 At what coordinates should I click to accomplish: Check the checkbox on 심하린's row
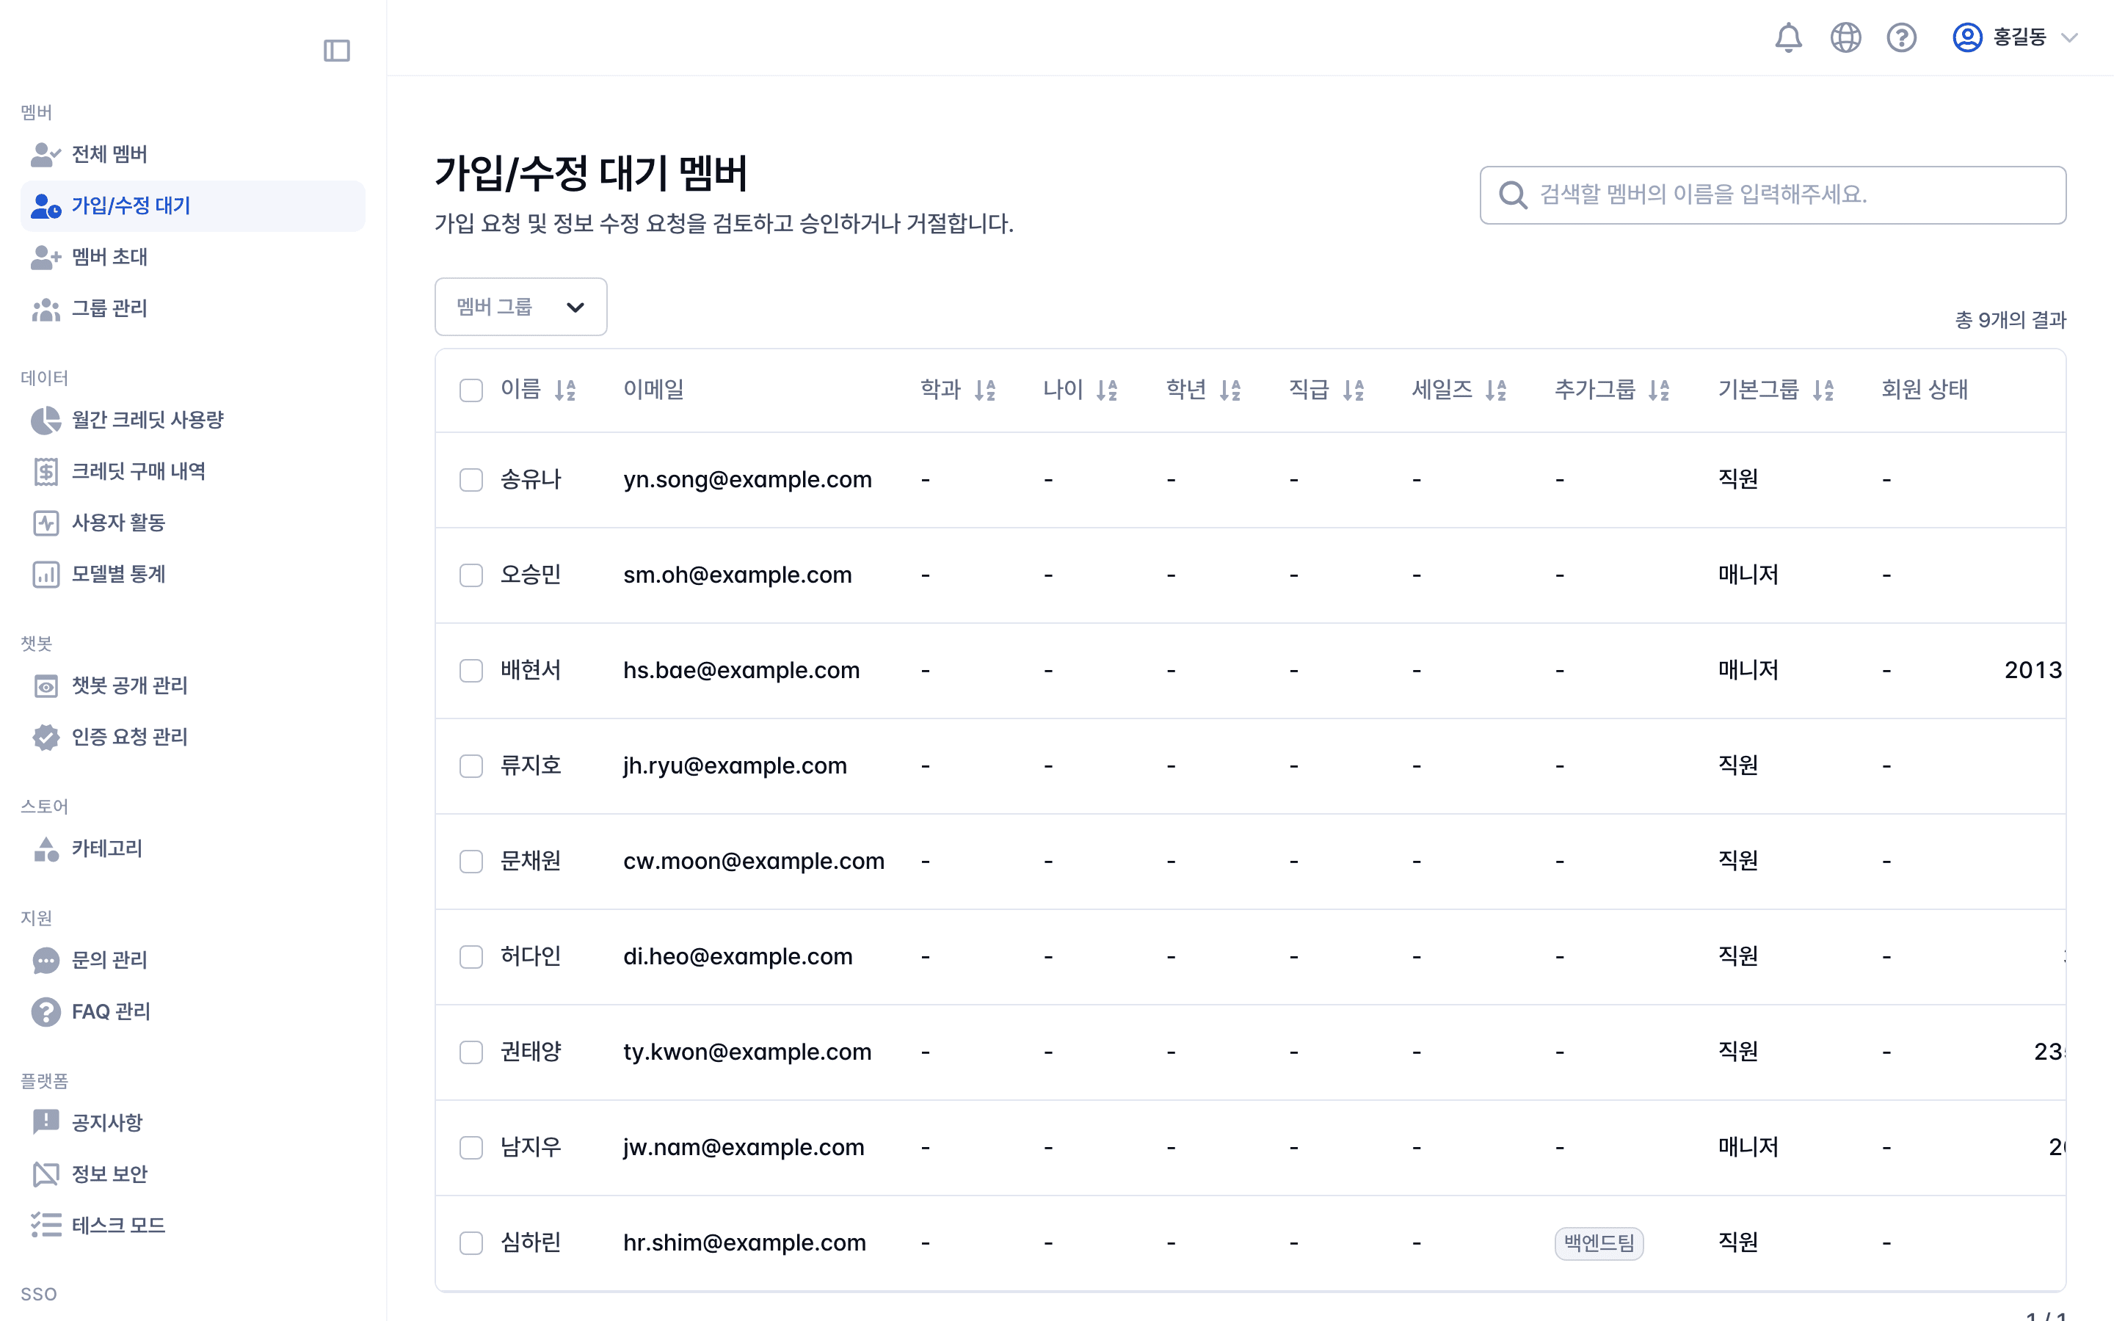click(472, 1242)
